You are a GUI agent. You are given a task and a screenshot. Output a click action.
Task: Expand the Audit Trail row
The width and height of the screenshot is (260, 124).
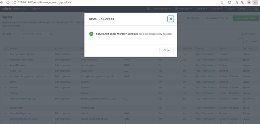5,71
